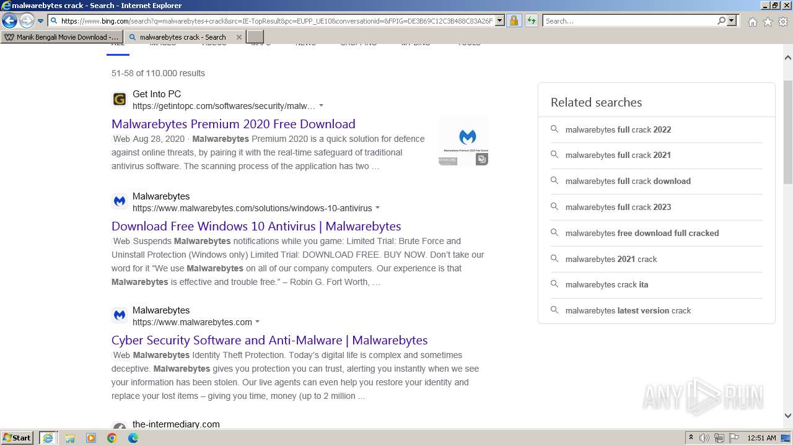The width and height of the screenshot is (793, 446).
Task: Search related: malwarebytes full crack 2022
Action: [618, 129]
